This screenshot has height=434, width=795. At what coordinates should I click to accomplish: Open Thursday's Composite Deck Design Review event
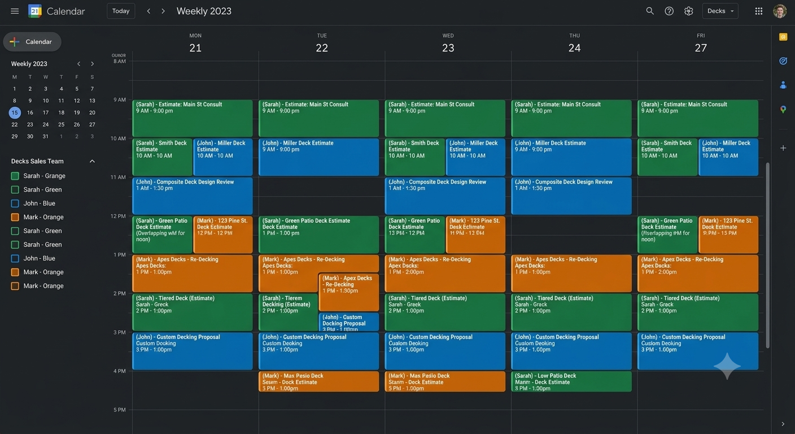click(x=571, y=196)
